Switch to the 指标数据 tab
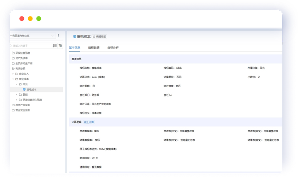The height and width of the screenshot is (179, 298). tap(93, 47)
